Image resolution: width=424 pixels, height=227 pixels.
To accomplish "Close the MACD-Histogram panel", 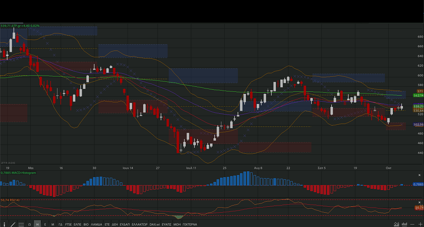I will [420, 175].
